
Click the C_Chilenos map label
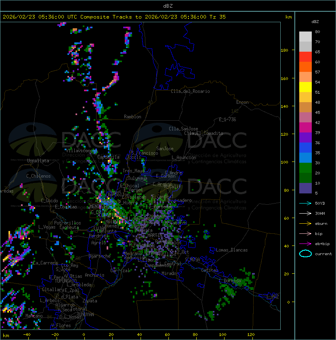coord(38,176)
